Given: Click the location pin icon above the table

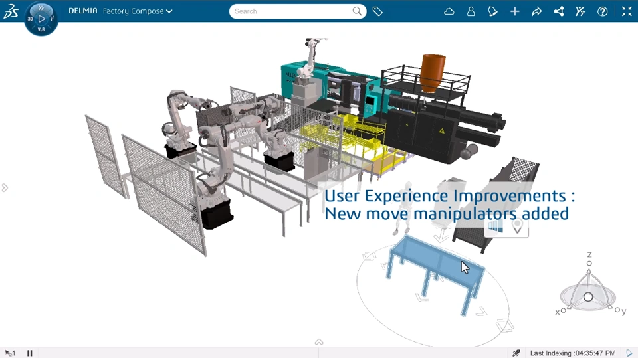Looking at the screenshot, I should coord(517,227).
